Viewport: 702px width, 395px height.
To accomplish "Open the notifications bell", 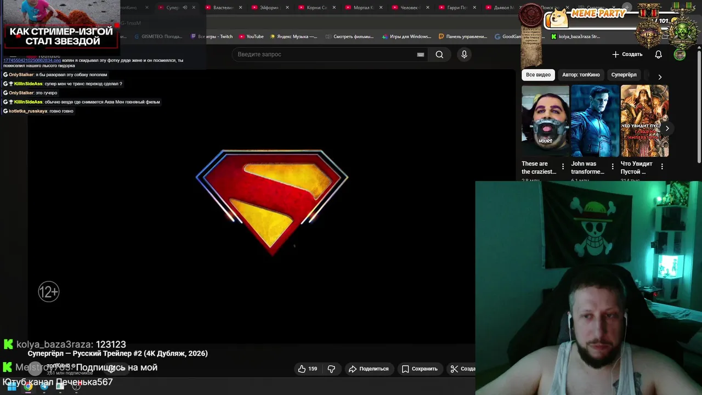I will tap(658, 54).
